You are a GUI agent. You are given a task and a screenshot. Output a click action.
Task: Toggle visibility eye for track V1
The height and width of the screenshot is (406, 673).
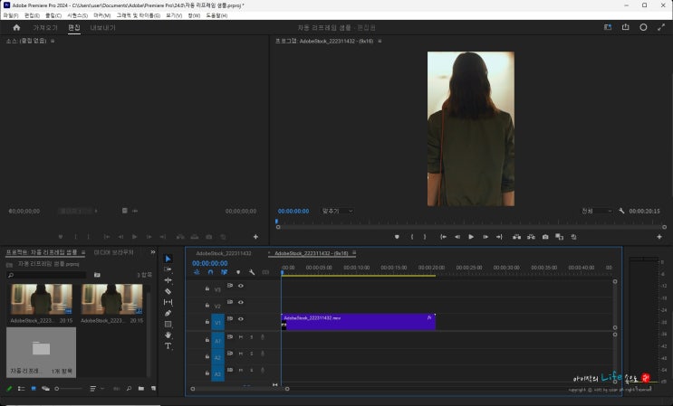[241, 319]
